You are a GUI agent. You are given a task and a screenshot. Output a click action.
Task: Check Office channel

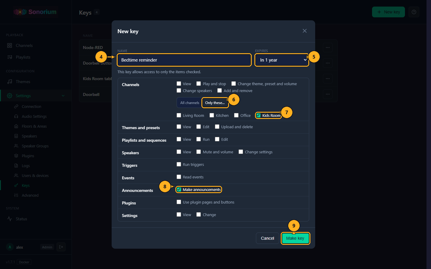236,115
